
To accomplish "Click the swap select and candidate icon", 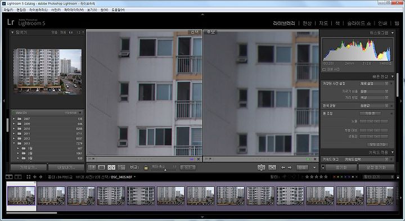I will coord(261,168).
